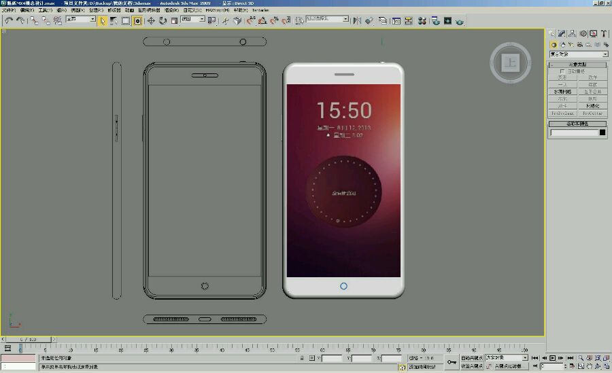The width and height of the screenshot is (612, 373).
Task: Activate the Select Object arrow tool
Action: (x=102, y=20)
